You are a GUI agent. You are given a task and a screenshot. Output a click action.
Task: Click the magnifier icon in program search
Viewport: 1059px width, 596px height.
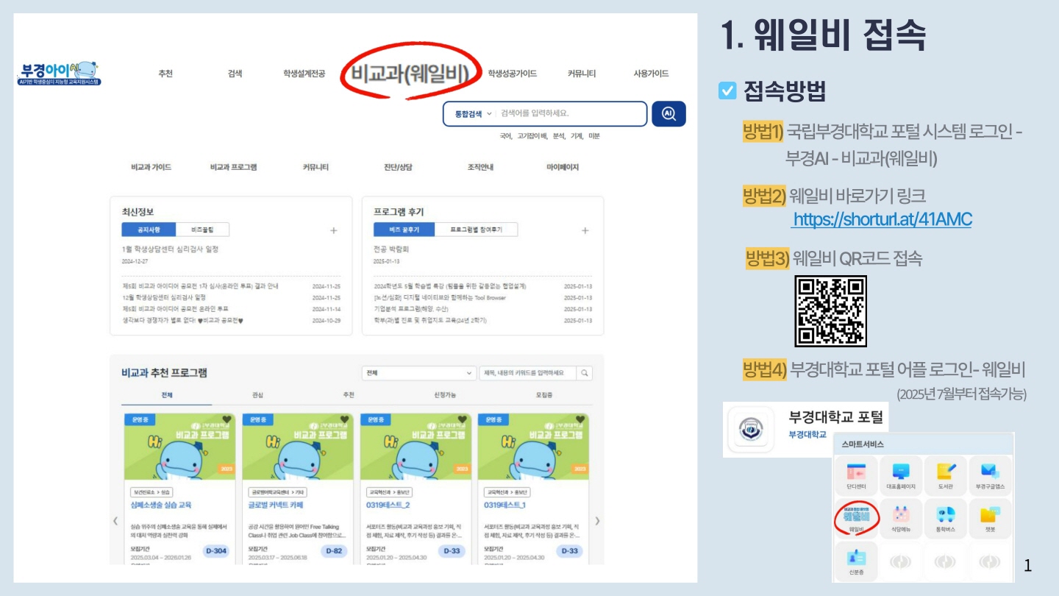(x=584, y=373)
